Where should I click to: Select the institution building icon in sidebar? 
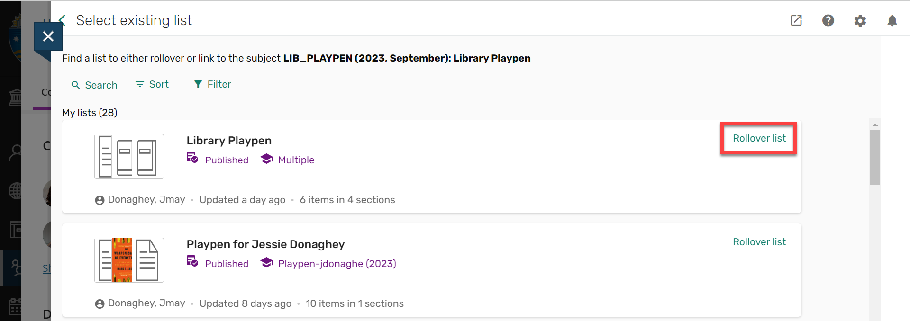click(x=16, y=96)
